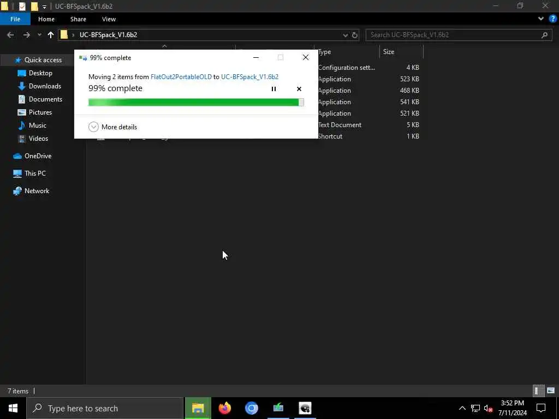Switch to the Home ribbon tab

click(x=46, y=19)
